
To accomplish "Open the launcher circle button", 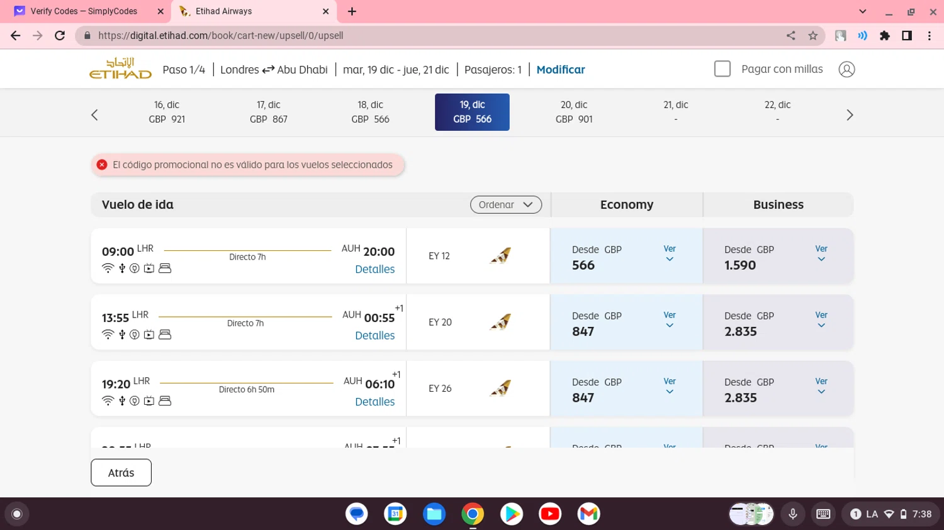I will coord(17,514).
